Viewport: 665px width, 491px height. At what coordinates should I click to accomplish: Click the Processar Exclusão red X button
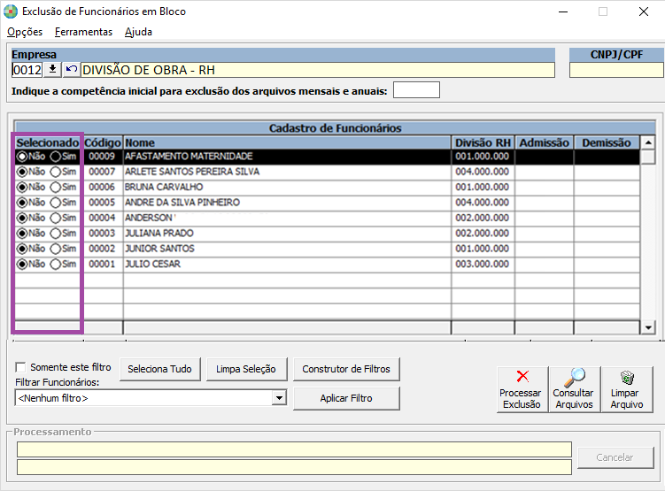[x=522, y=389]
